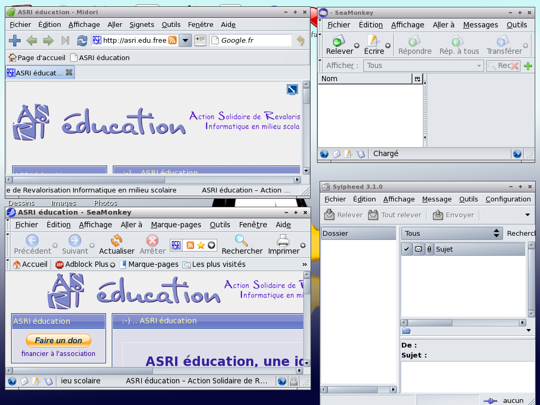540x405 pixels.
Task: Click the Écrire compose icon in SeaMonkey mail
Action: tap(373, 41)
